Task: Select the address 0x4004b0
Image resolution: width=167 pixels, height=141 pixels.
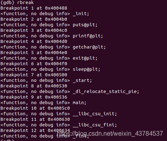Action: [56, 19]
